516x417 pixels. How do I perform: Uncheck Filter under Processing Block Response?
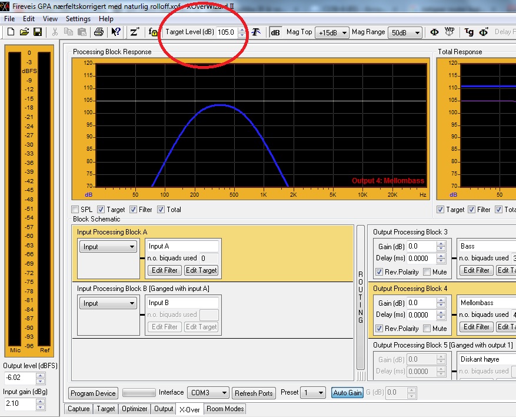(x=134, y=210)
